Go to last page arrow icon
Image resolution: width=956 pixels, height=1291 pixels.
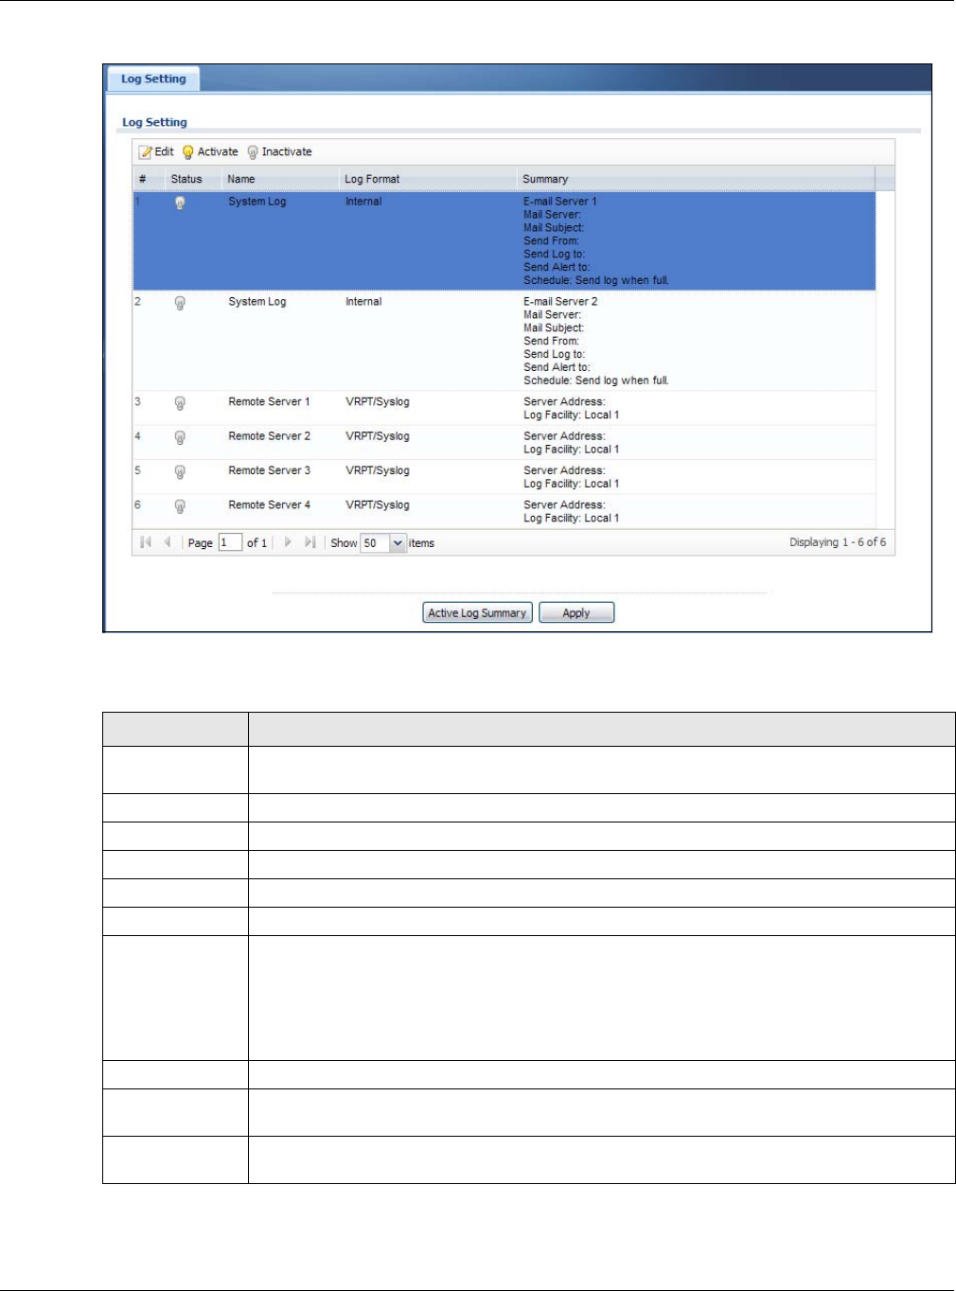(310, 542)
